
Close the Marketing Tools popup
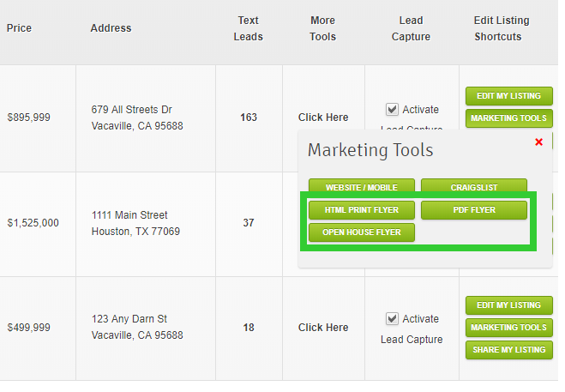pyautogui.click(x=538, y=142)
